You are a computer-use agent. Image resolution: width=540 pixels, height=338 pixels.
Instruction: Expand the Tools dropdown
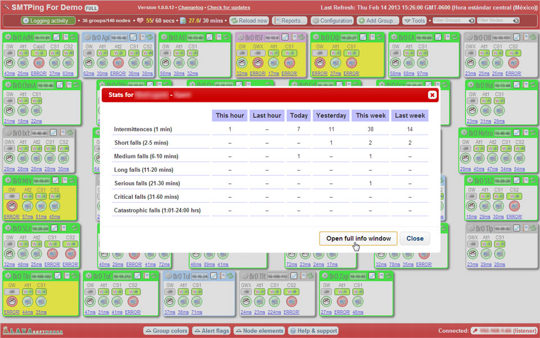click(x=415, y=21)
